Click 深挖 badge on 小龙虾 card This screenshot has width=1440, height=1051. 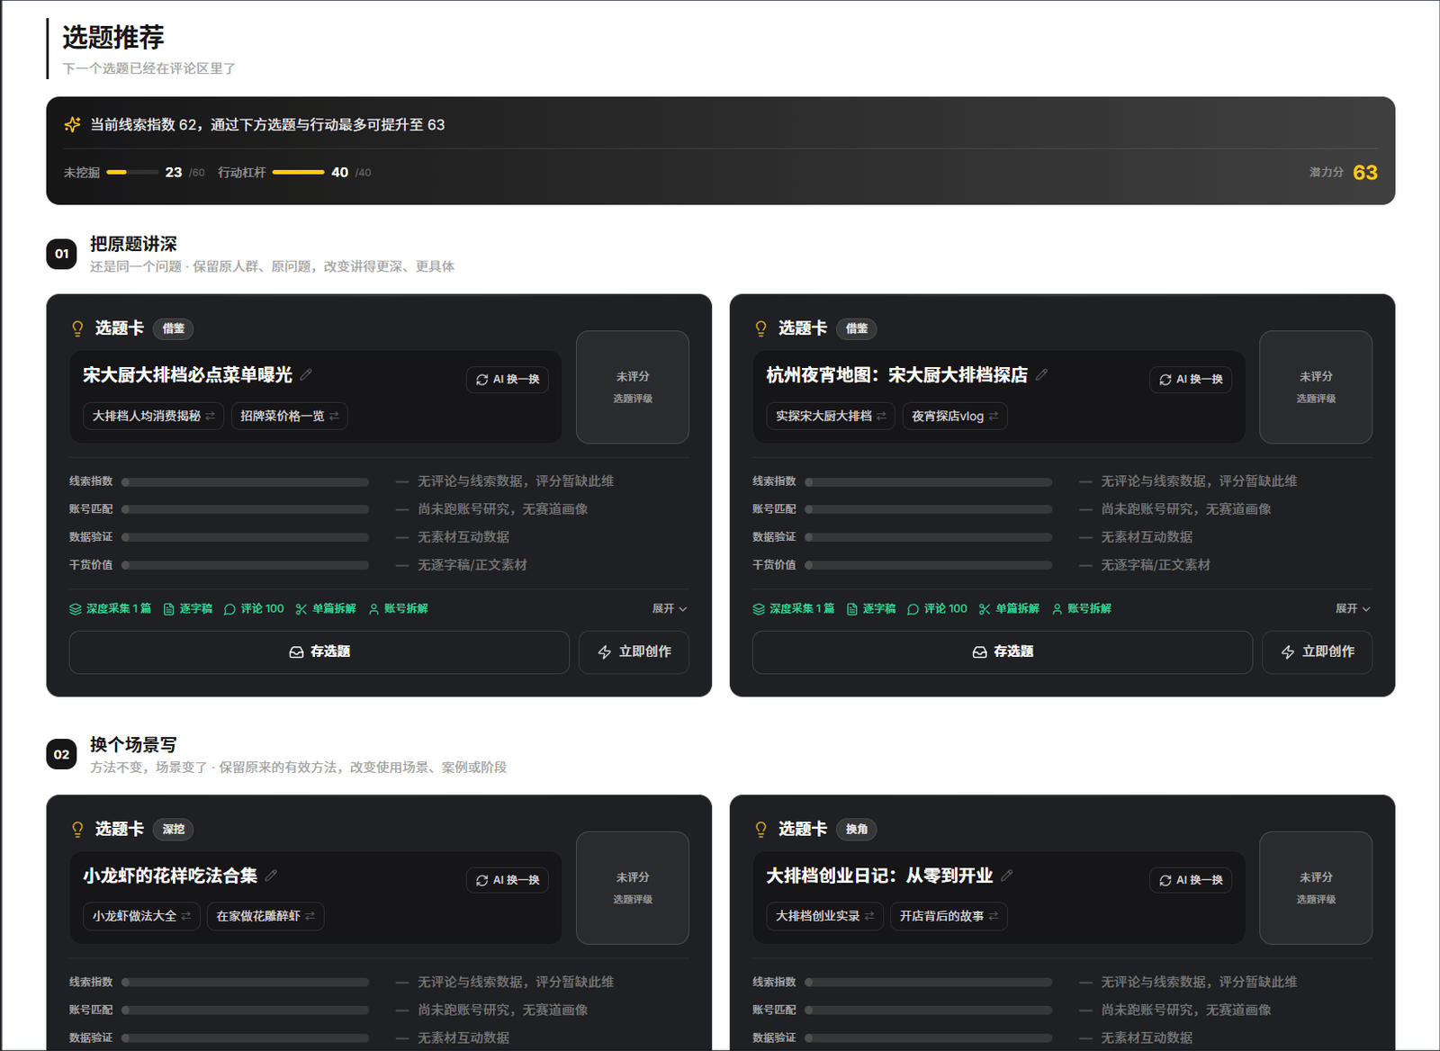click(174, 829)
